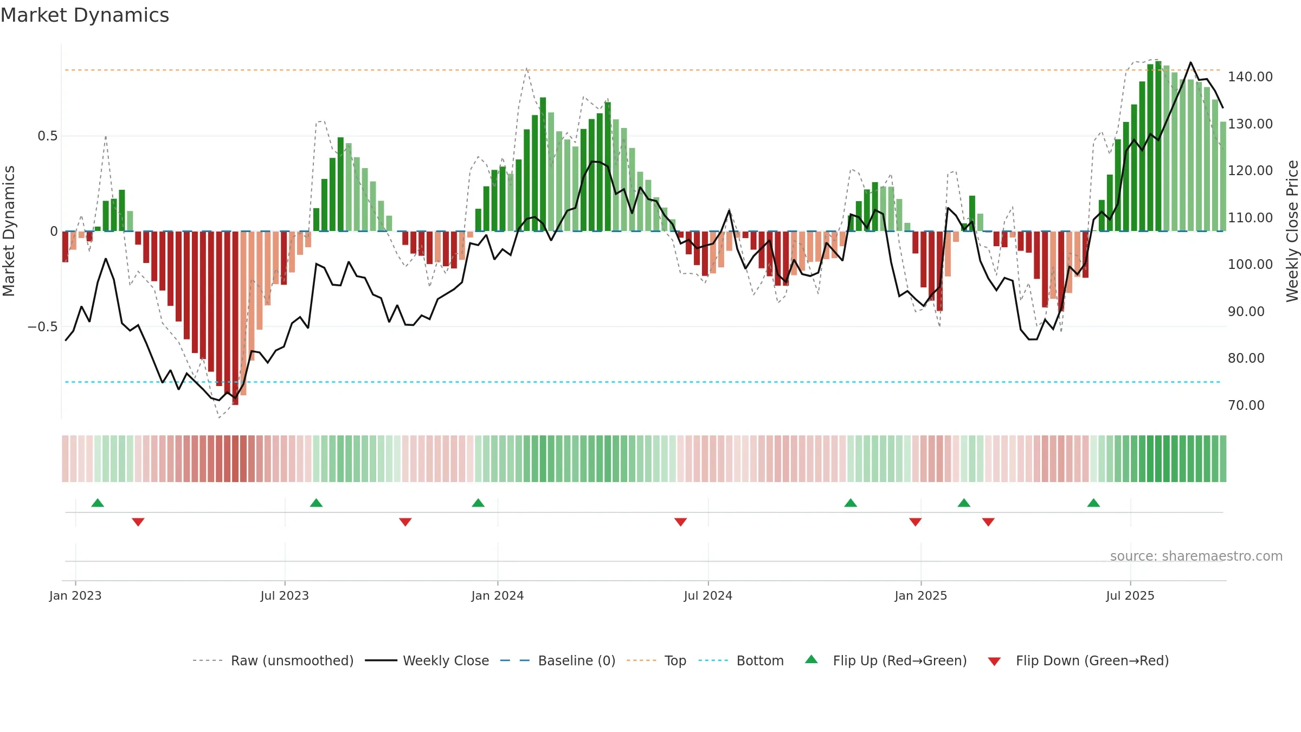The image size is (1301, 732).
Task: Toggle the Baseline (0) legend entry
Action: (558, 660)
